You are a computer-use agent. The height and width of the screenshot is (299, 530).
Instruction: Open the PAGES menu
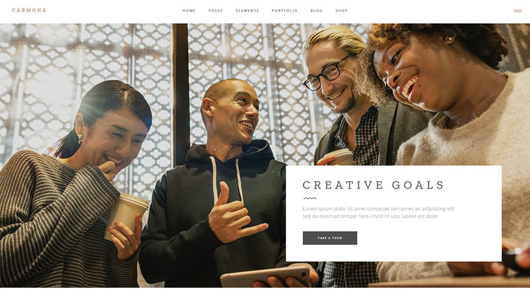point(216,11)
